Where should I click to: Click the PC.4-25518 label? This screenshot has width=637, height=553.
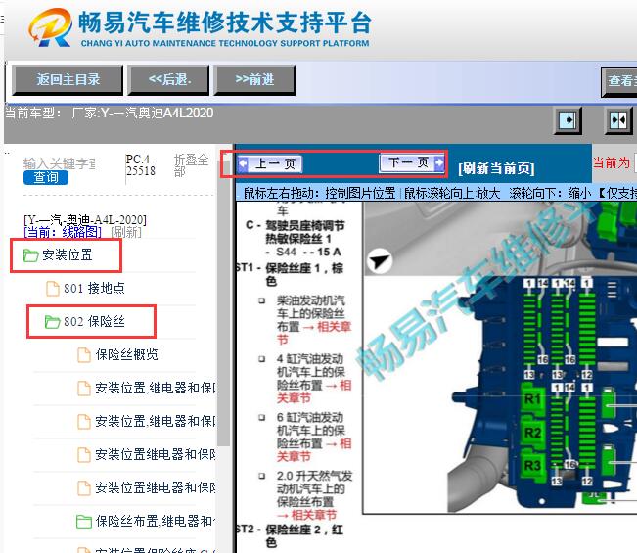(x=140, y=165)
